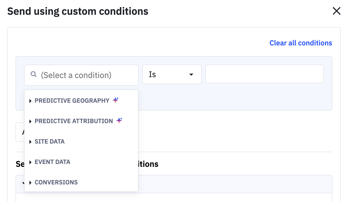Click the sparkle icon beside Predictive Attribution

tap(119, 121)
